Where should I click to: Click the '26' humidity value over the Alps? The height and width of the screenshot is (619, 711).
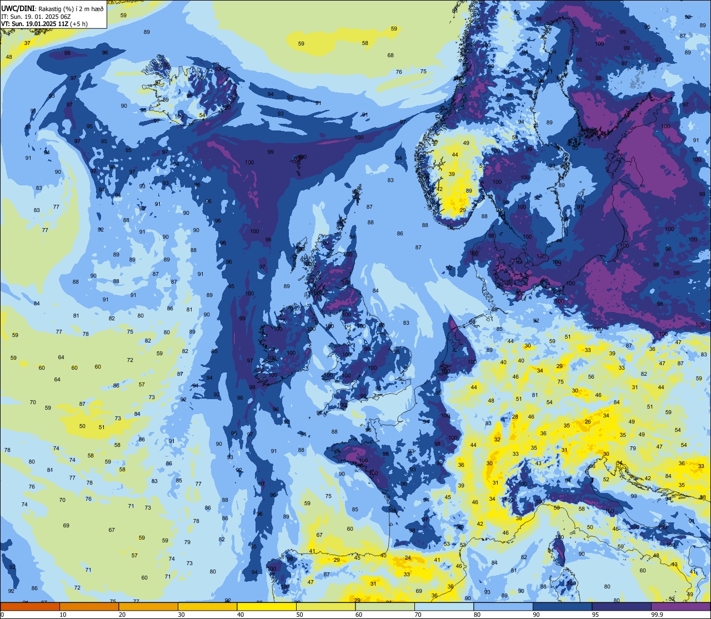pyautogui.click(x=588, y=421)
